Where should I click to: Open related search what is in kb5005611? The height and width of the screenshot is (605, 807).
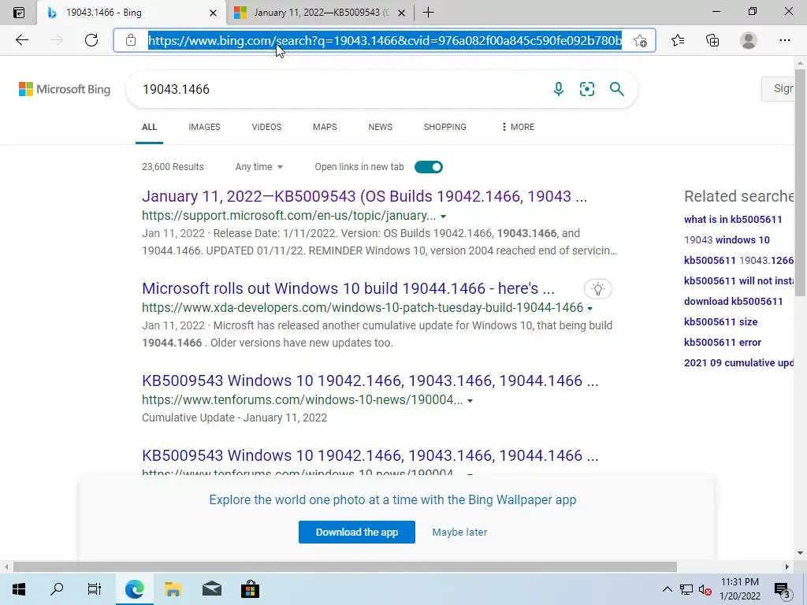733,219
